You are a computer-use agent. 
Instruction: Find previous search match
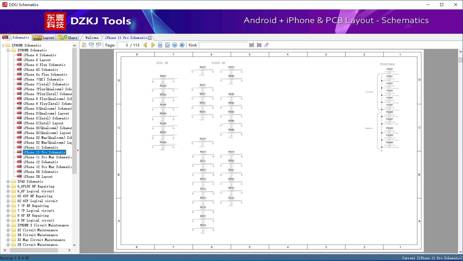click(251, 45)
